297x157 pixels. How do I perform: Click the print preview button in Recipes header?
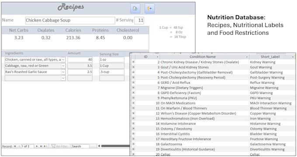135,9
